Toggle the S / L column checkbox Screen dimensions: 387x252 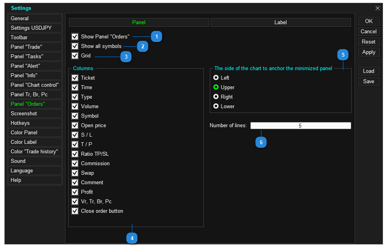pos(75,135)
